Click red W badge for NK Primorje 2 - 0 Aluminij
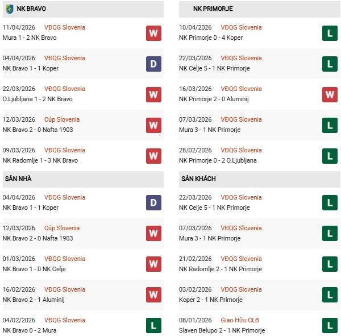 pyautogui.click(x=330, y=94)
